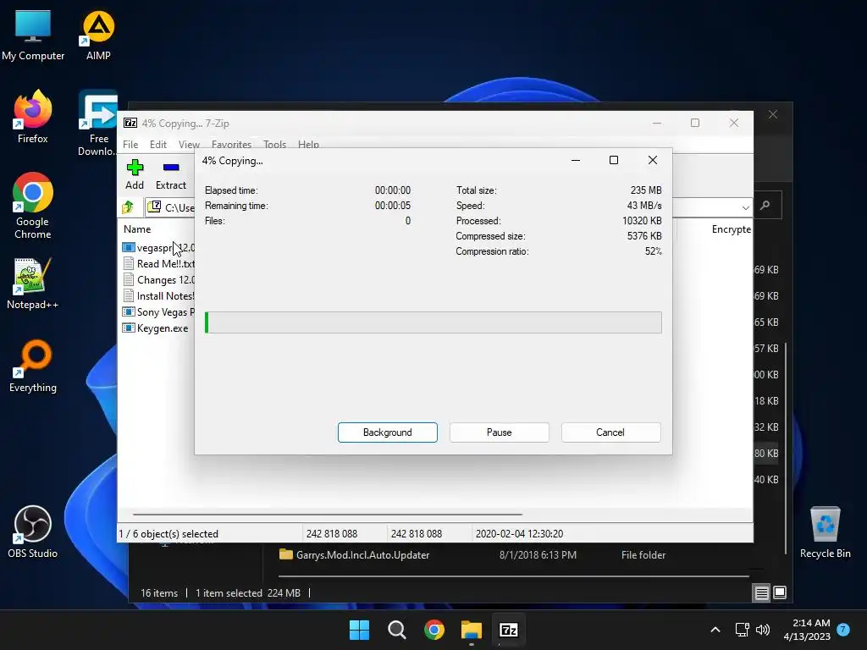
Task: Open the File menu in 7-Zip
Action: click(x=130, y=144)
